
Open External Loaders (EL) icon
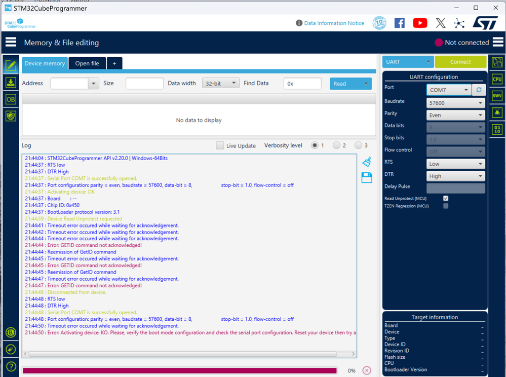[x=11, y=332]
